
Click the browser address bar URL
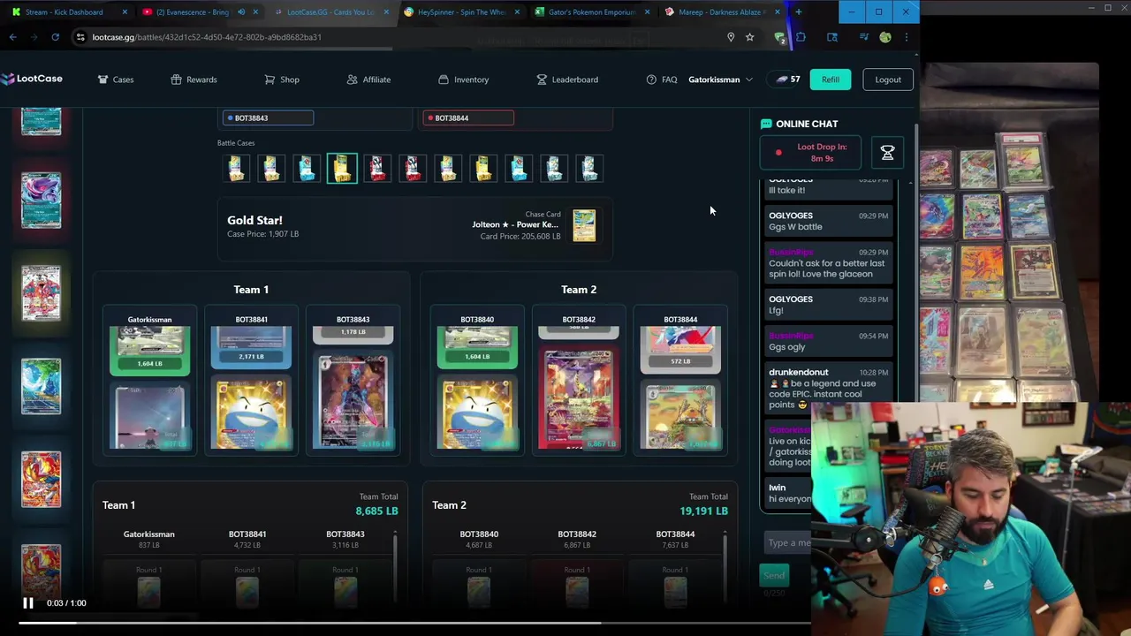[x=207, y=37]
